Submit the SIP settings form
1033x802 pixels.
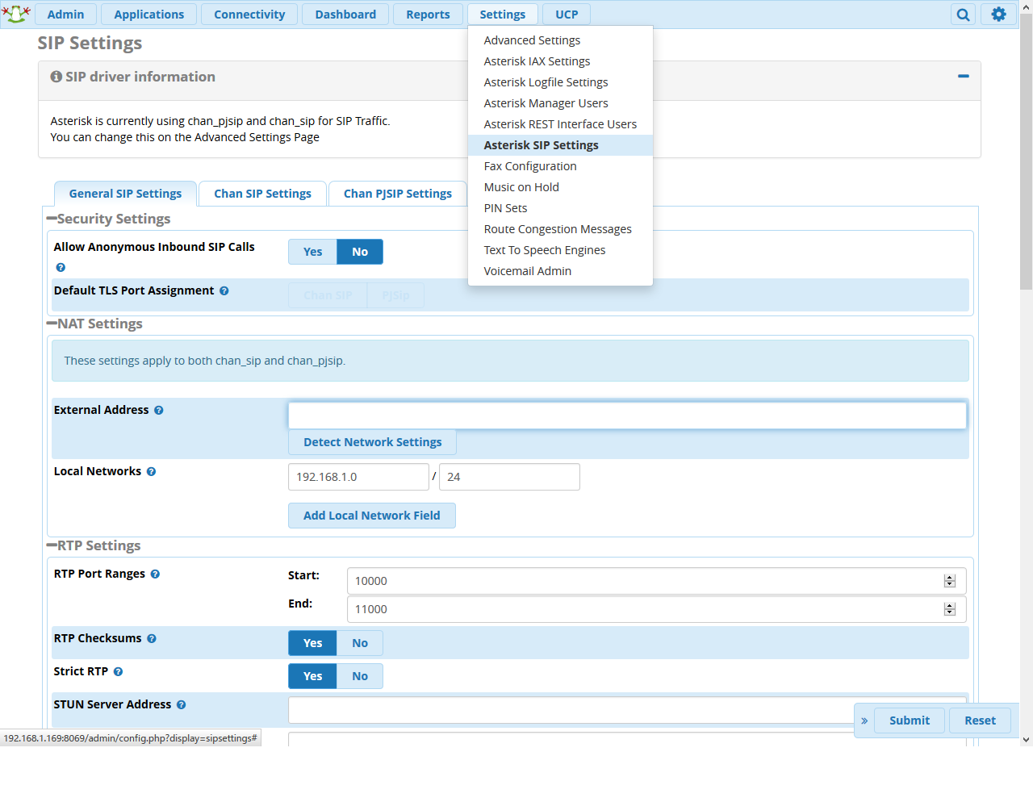tap(910, 721)
